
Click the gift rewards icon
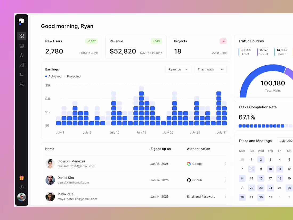pyautogui.click(x=22, y=177)
